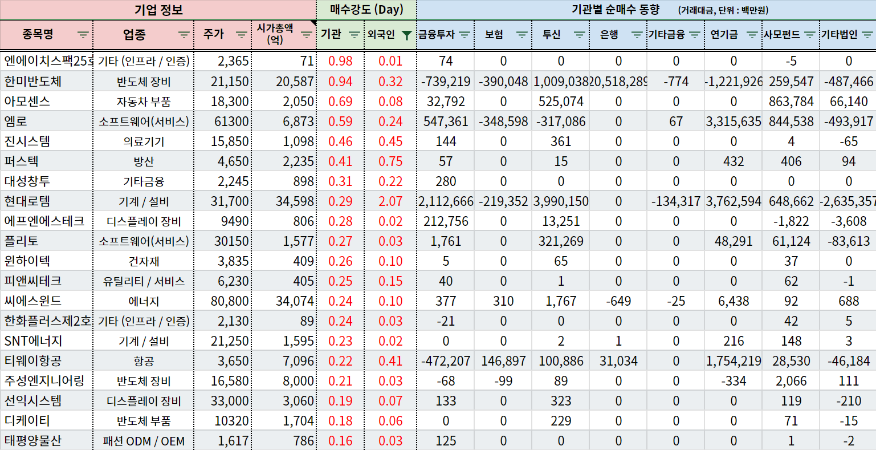Click the 플리토 stock name cell
Screen dimensions: 876x450
(47, 241)
